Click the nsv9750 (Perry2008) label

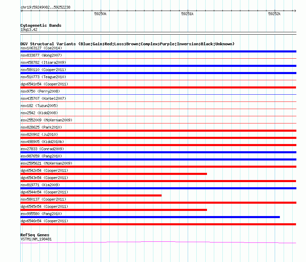40,91
